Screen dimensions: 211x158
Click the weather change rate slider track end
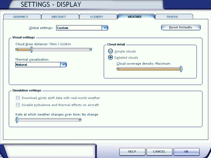pyautogui.click(x=80, y=120)
